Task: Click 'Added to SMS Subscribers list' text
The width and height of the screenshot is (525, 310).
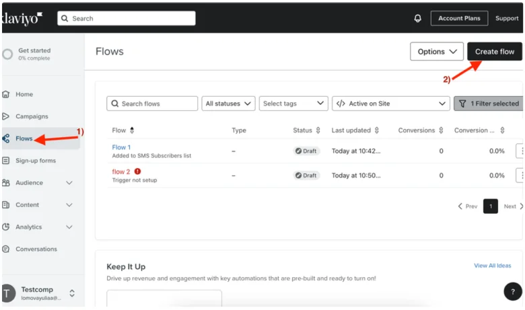Action: (151, 156)
